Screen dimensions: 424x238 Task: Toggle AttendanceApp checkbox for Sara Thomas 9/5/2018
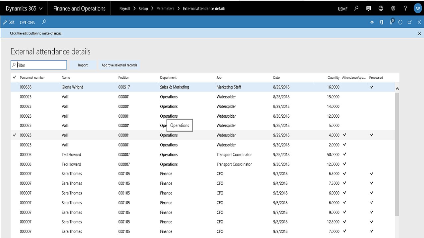click(344, 193)
